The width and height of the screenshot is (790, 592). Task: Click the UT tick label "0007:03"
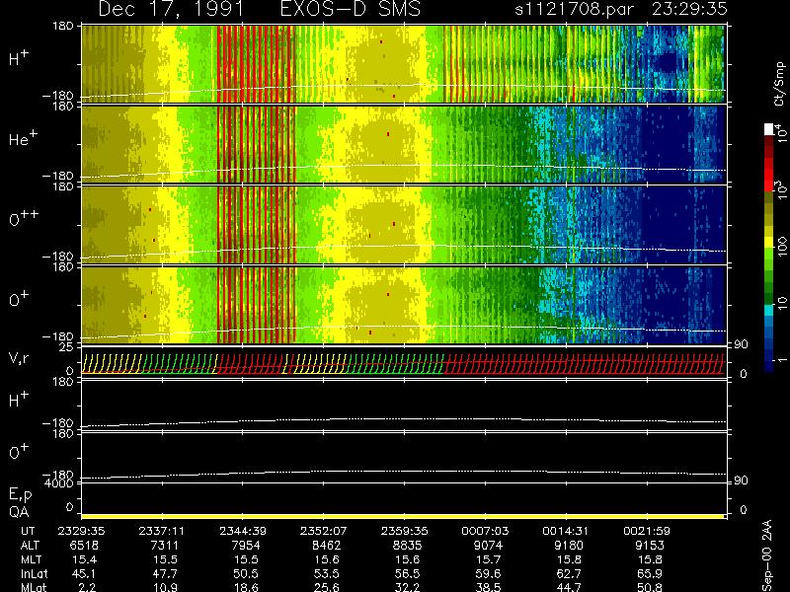tap(485, 531)
